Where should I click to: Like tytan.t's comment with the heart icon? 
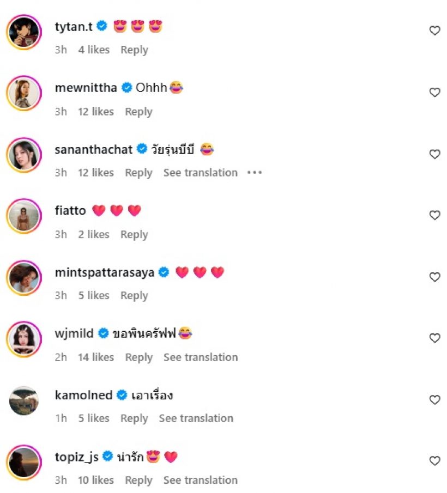click(x=434, y=31)
